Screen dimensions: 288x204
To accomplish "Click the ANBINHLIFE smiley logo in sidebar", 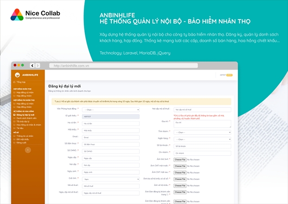I will pyautogui.click(x=17, y=75).
